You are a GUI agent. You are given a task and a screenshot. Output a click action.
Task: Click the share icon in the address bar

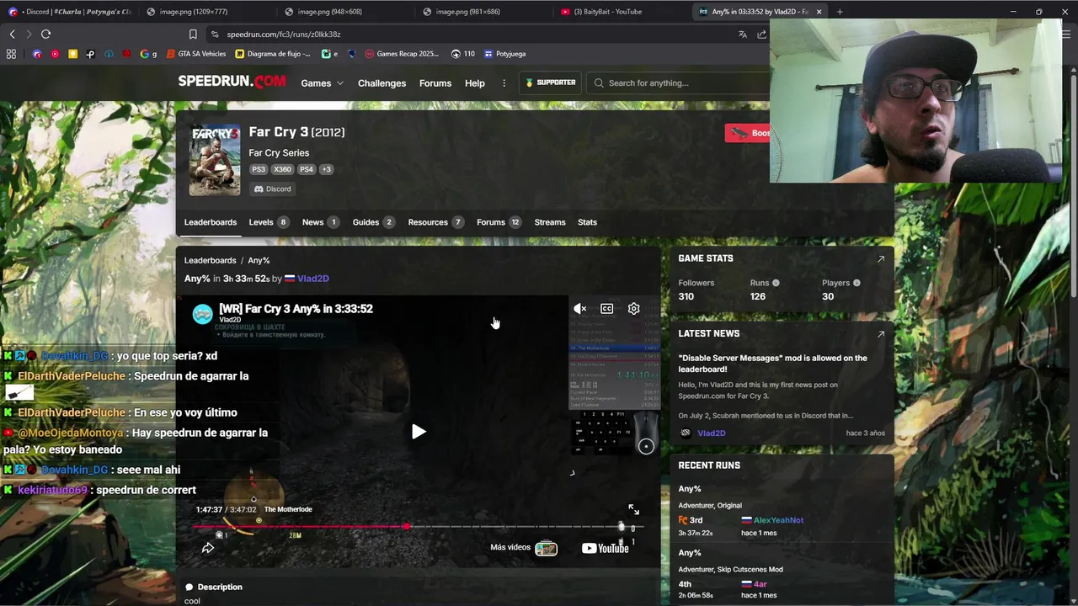tap(761, 35)
